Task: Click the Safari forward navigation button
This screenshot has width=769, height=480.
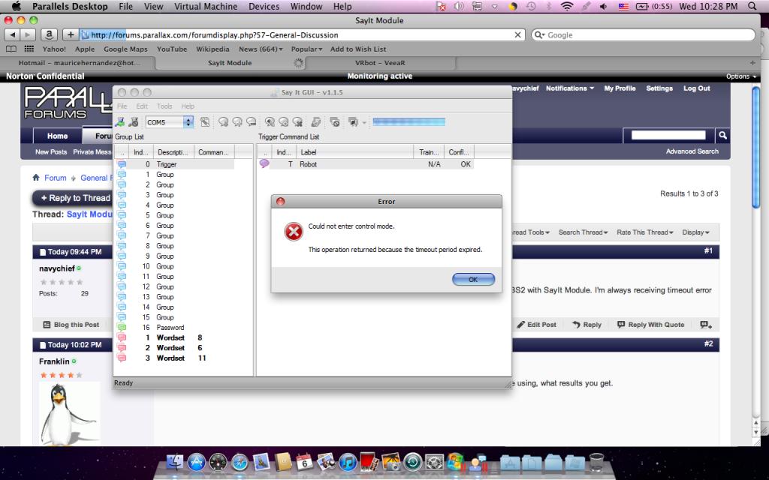Action: 28,34
